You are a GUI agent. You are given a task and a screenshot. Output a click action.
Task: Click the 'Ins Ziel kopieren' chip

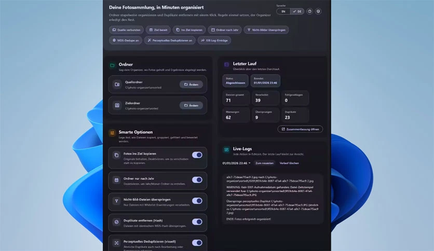click(x=189, y=30)
